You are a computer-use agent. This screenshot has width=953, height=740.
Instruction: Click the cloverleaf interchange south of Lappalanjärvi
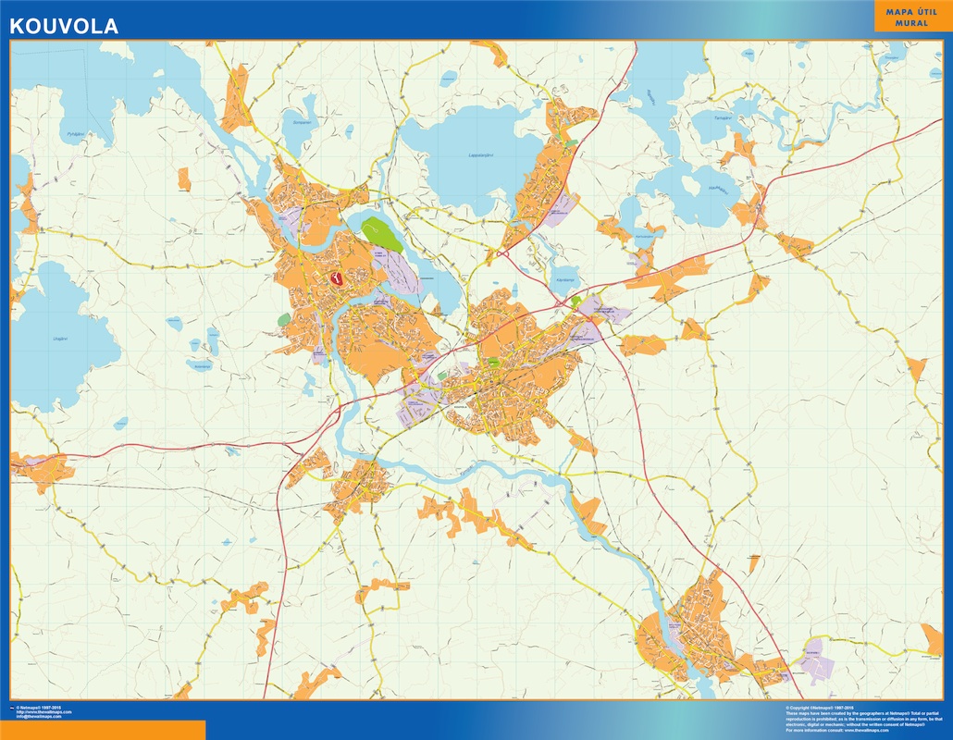pos(502,253)
